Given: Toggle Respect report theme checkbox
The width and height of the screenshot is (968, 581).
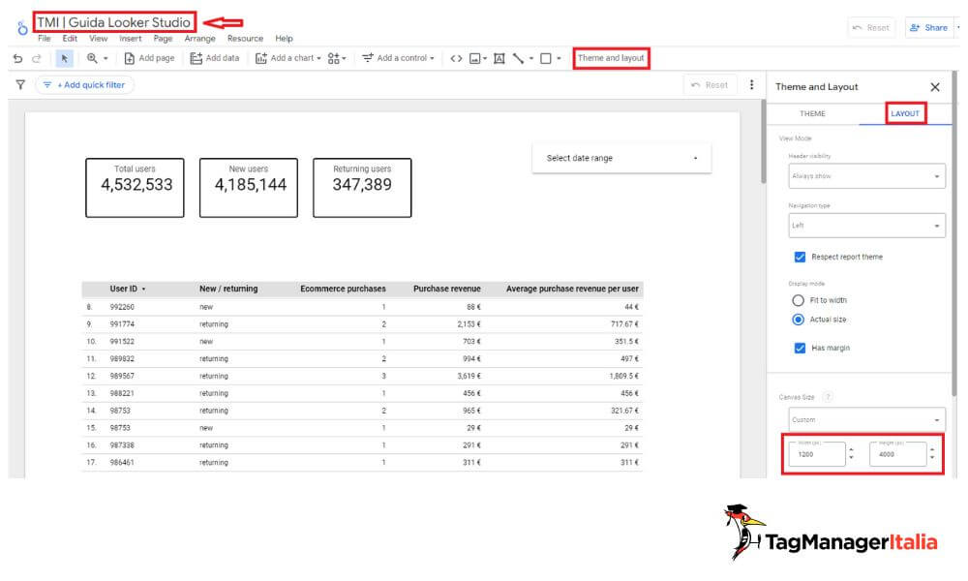Looking at the screenshot, I should coord(800,257).
